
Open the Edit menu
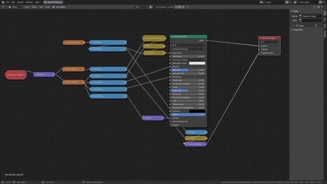pos(13,2)
